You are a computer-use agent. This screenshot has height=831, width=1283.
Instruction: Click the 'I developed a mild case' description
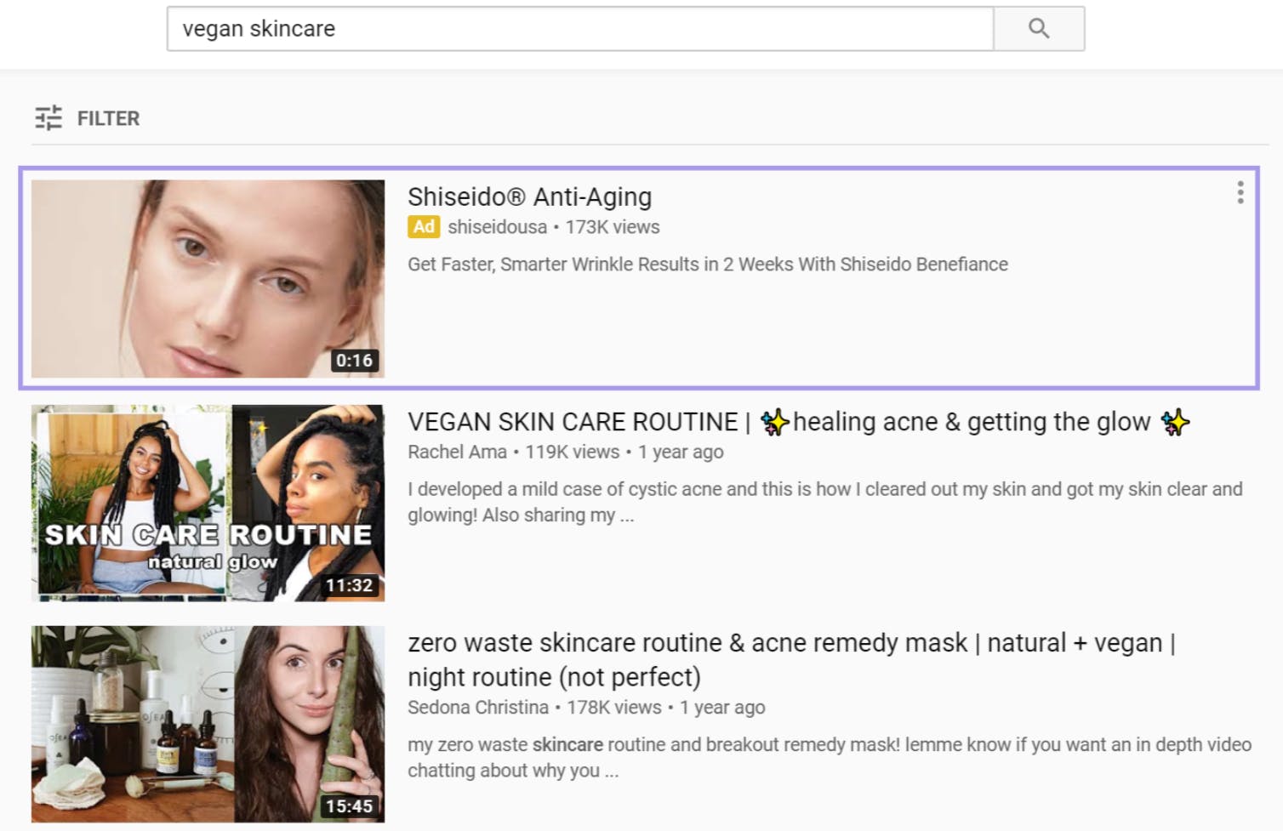tap(825, 502)
